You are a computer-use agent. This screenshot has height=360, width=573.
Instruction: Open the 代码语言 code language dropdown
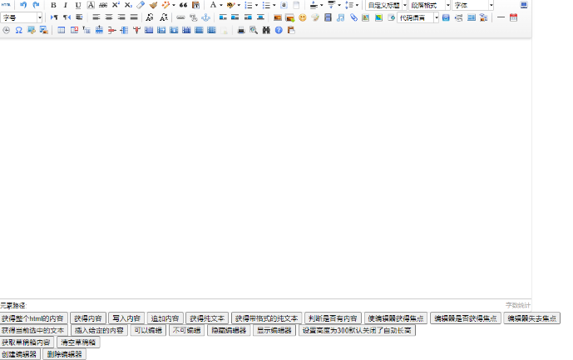pos(417,17)
